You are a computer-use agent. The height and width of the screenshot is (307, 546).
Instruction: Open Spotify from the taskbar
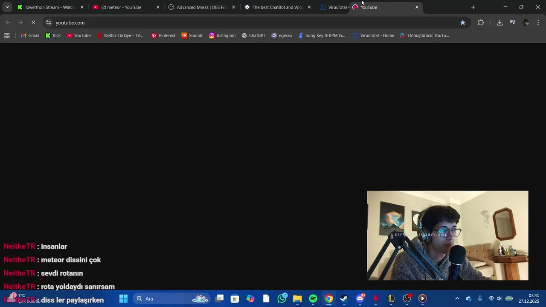(x=313, y=298)
